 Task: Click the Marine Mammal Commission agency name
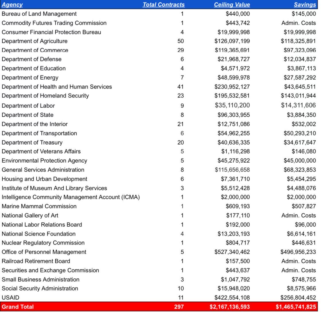39,206
